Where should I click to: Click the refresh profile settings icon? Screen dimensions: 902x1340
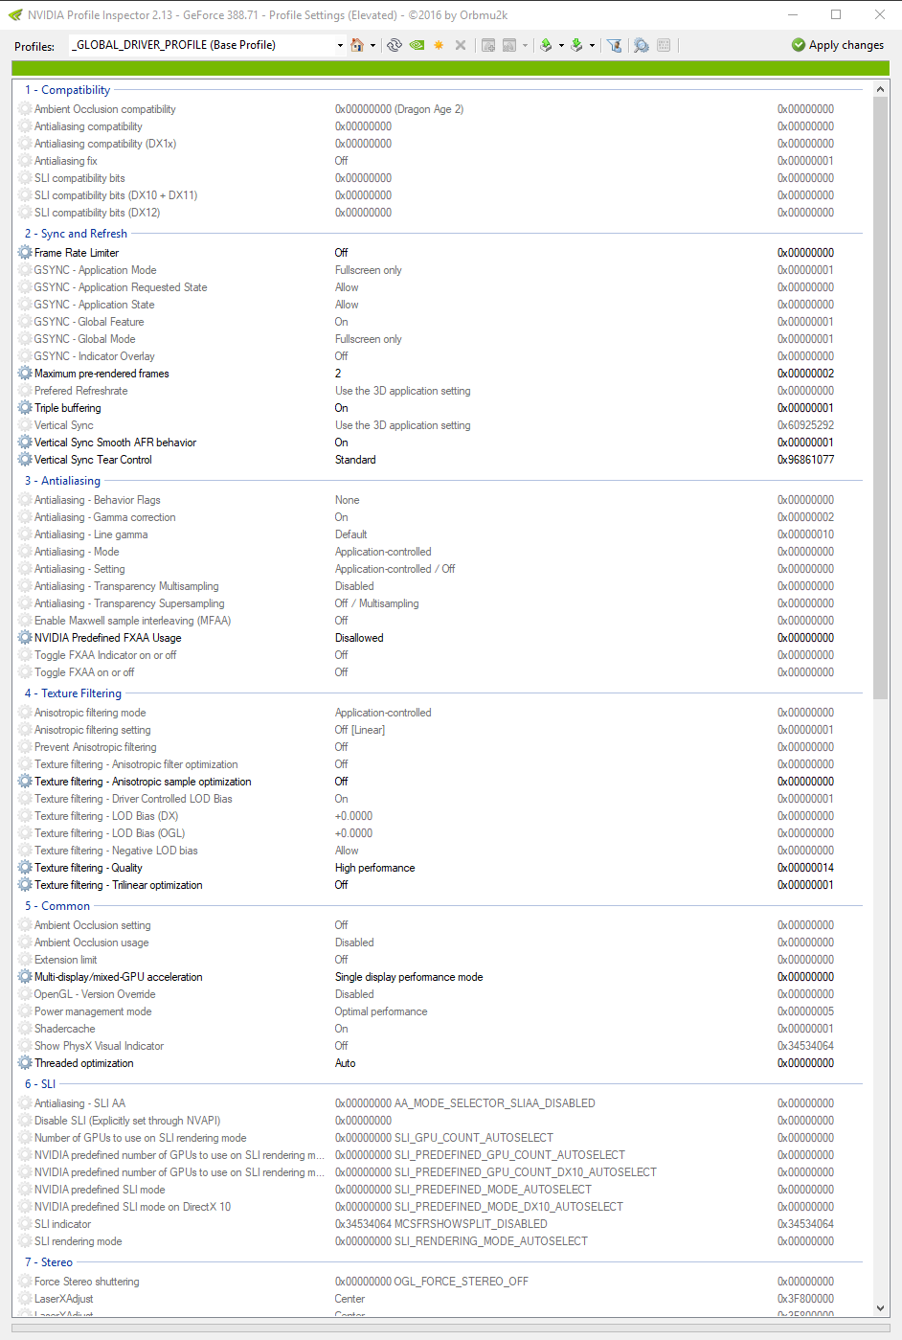[x=394, y=45]
